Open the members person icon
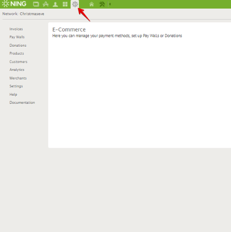Screen dimensions: 231x232 point(55,4)
